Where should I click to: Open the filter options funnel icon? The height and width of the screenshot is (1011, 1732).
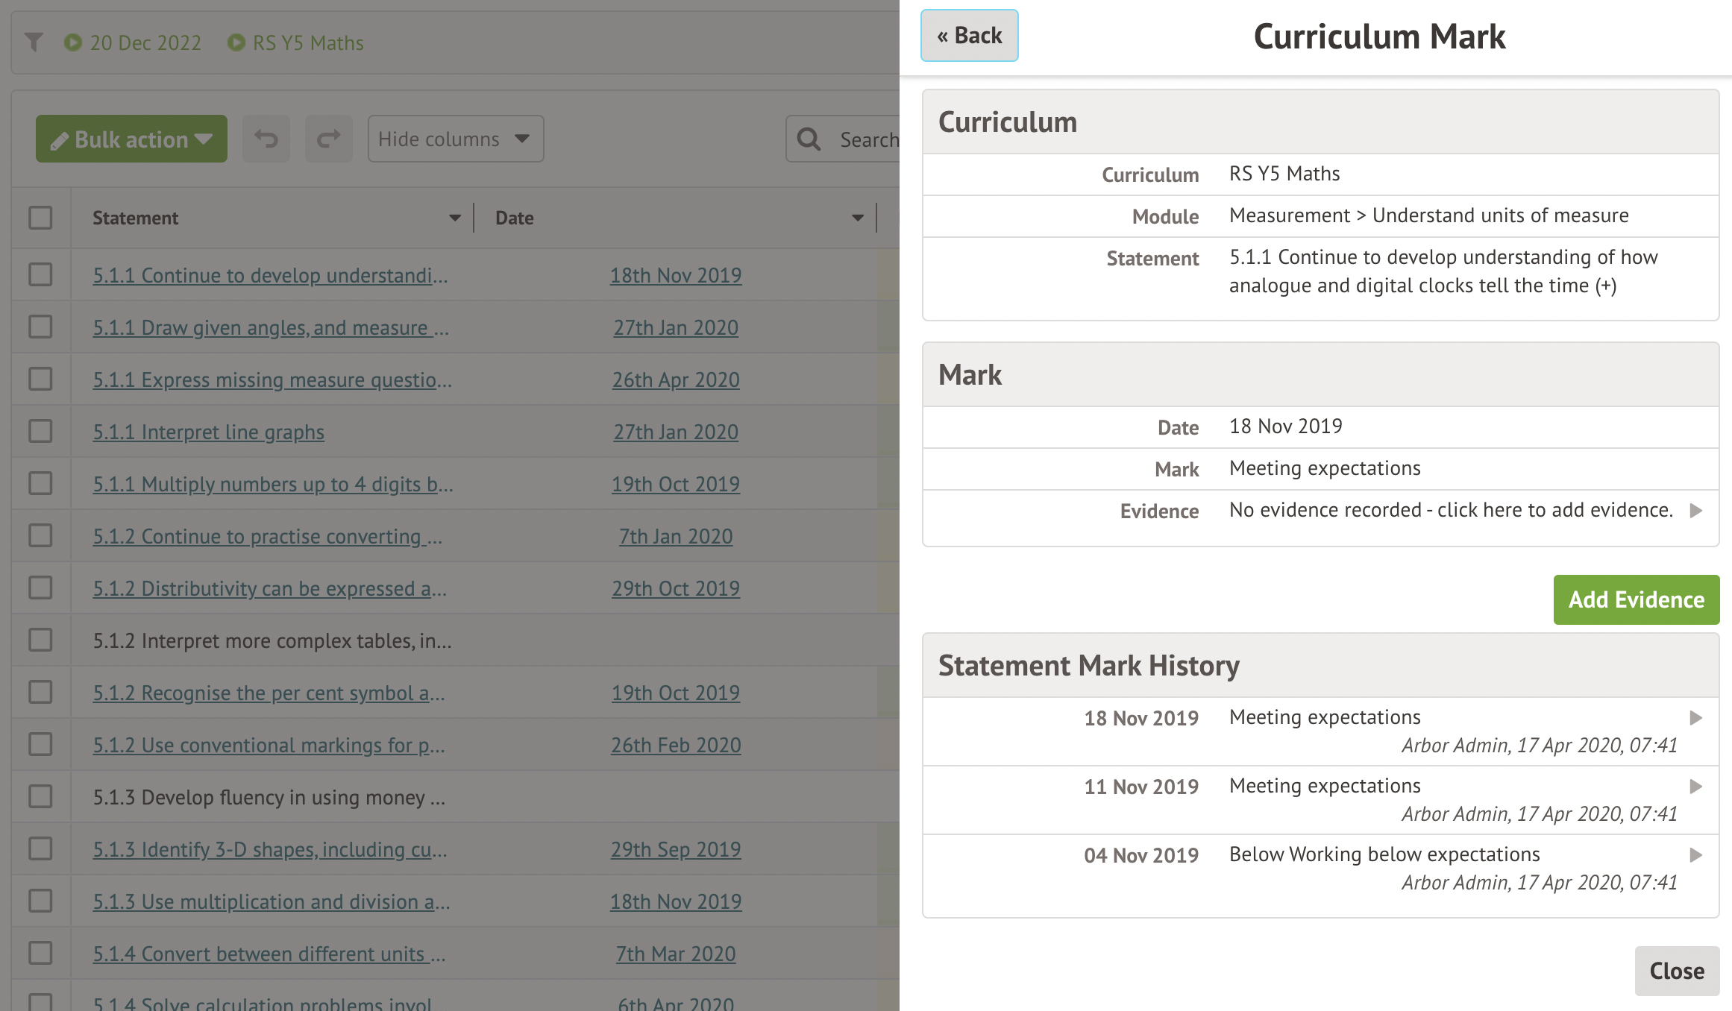(x=34, y=42)
